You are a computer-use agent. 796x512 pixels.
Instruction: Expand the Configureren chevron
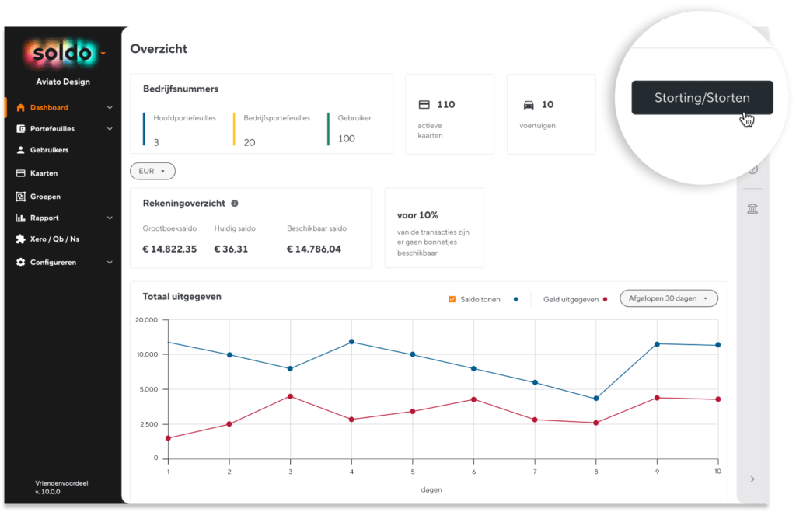(110, 263)
